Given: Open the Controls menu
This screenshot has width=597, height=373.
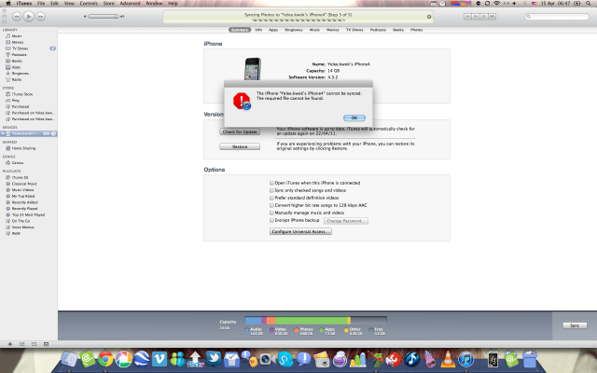Looking at the screenshot, I should pos(89,3).
